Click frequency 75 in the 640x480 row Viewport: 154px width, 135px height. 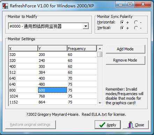click(82, 84)
